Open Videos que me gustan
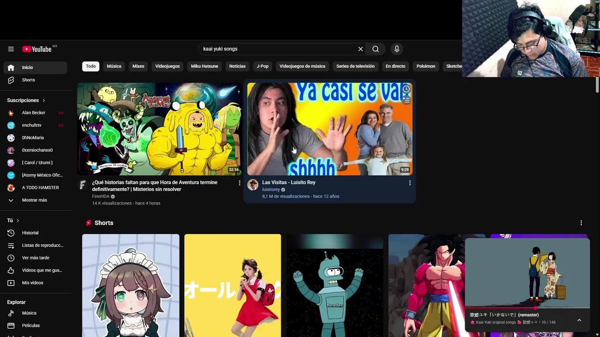 [36, 271]
